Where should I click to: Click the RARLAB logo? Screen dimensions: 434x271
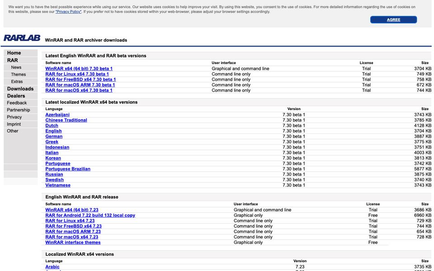(x=22, y=38)
